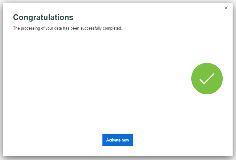The image size is (236, 160).
Task: Click the green success circle icon
Action: pos(207,79)
